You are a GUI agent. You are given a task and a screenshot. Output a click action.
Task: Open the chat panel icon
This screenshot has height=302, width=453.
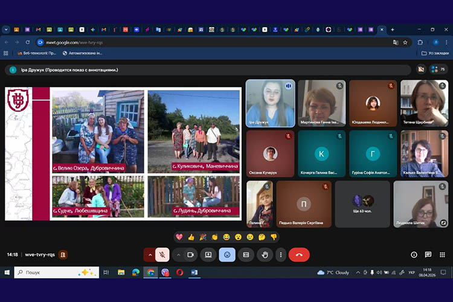pyautogui.click(x=428, y=255)
